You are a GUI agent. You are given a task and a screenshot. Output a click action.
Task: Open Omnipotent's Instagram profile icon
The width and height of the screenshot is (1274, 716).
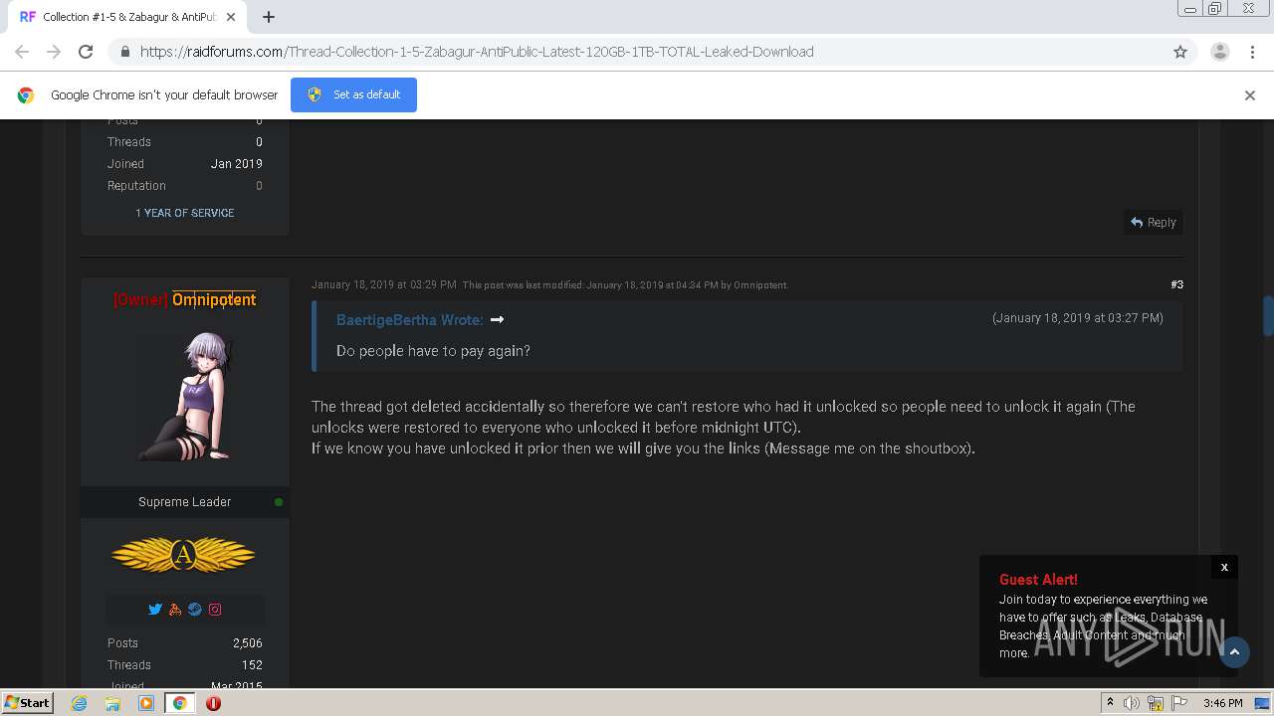pyautogui.click(x=215, y=610)
